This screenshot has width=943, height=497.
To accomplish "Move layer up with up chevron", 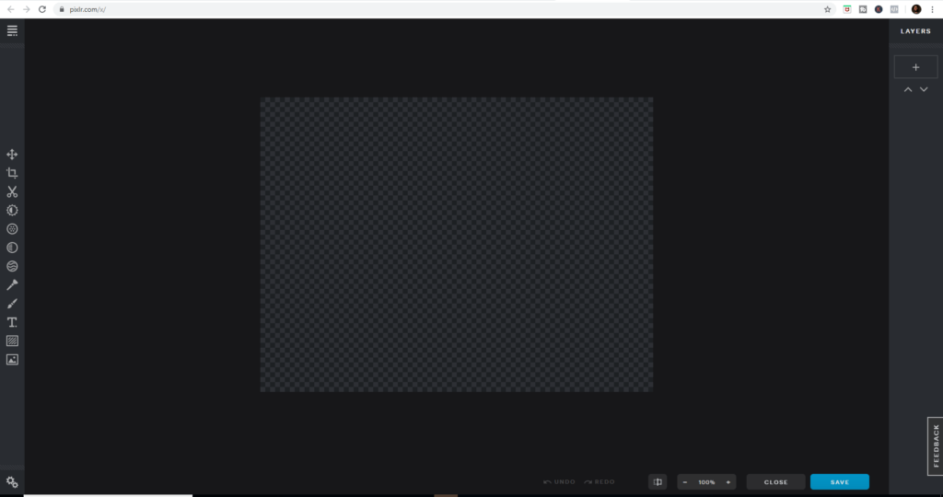I will (x=908, y=89).
